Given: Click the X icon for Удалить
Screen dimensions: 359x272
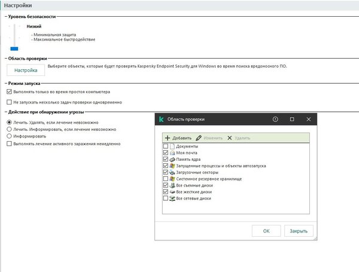Looking at the screenshot, I should [x=230, y=138].
